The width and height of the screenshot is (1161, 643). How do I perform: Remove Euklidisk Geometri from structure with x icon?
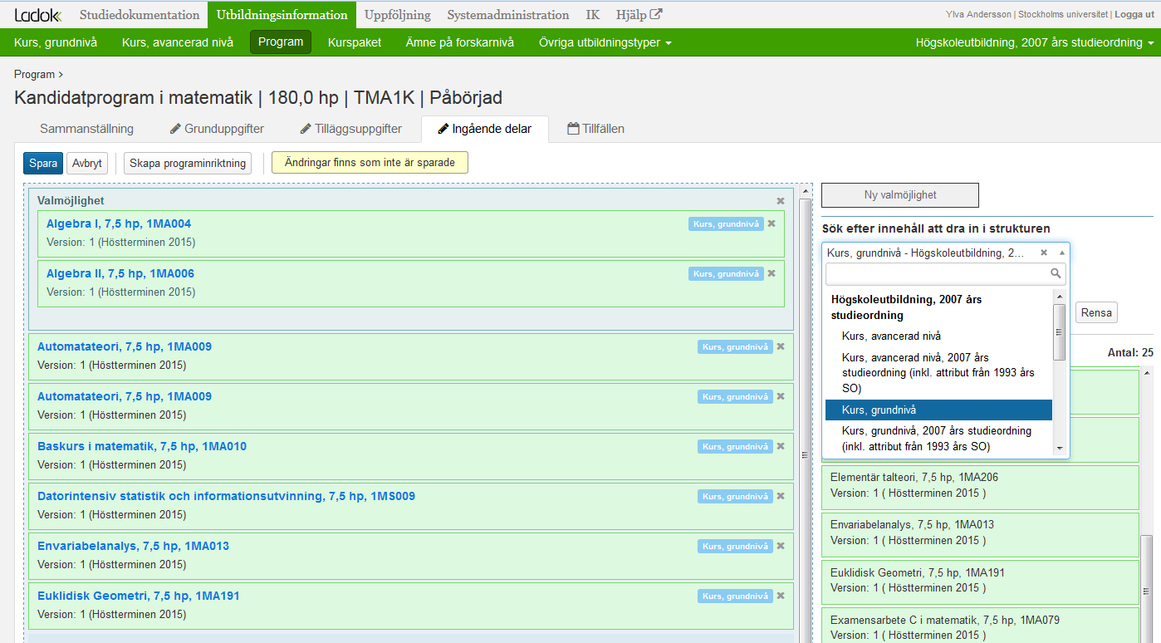tap(781, 596)
